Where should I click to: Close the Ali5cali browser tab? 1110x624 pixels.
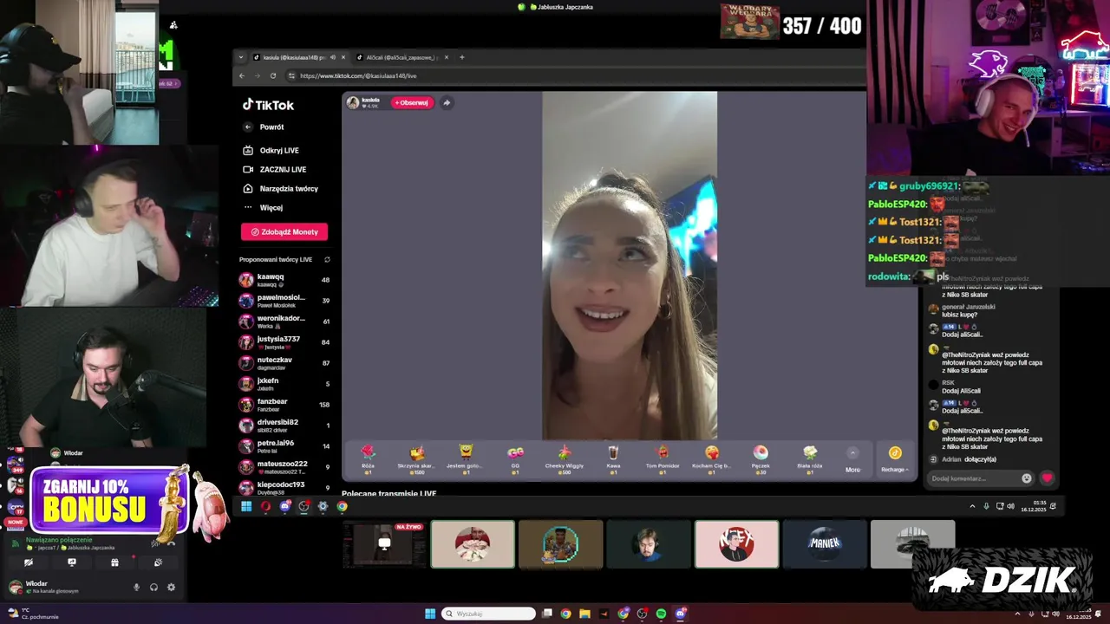(x=446, y=57)
